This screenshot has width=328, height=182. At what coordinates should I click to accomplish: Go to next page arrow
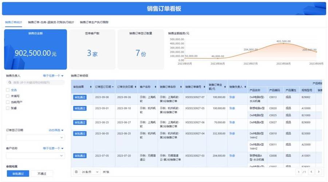pos(319,172)
